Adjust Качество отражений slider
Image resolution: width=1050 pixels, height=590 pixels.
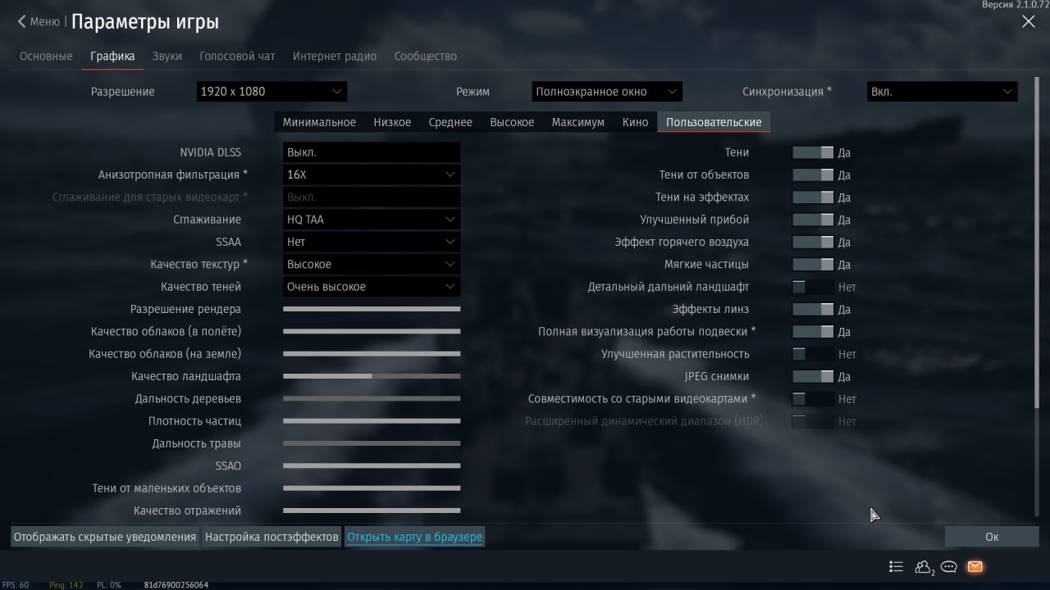click(x=372, y=511)
